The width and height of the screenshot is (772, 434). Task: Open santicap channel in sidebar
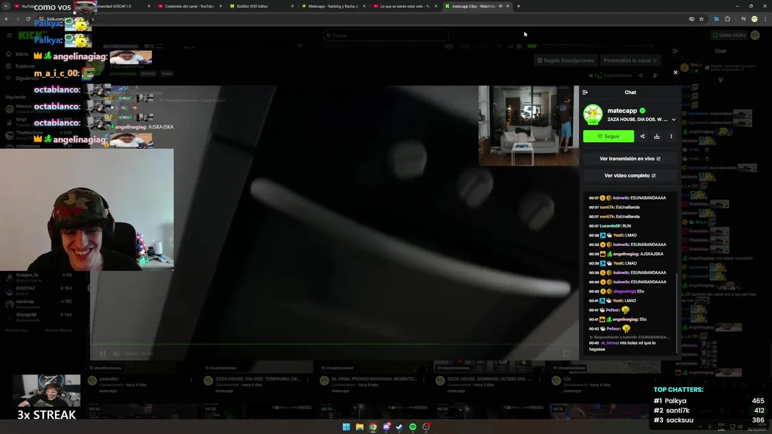37,303
